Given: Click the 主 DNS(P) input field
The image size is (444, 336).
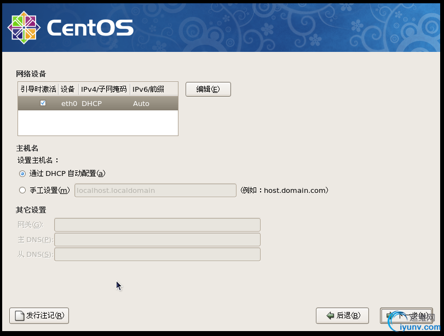Looking at the screenshot, I should coord(157,240).
